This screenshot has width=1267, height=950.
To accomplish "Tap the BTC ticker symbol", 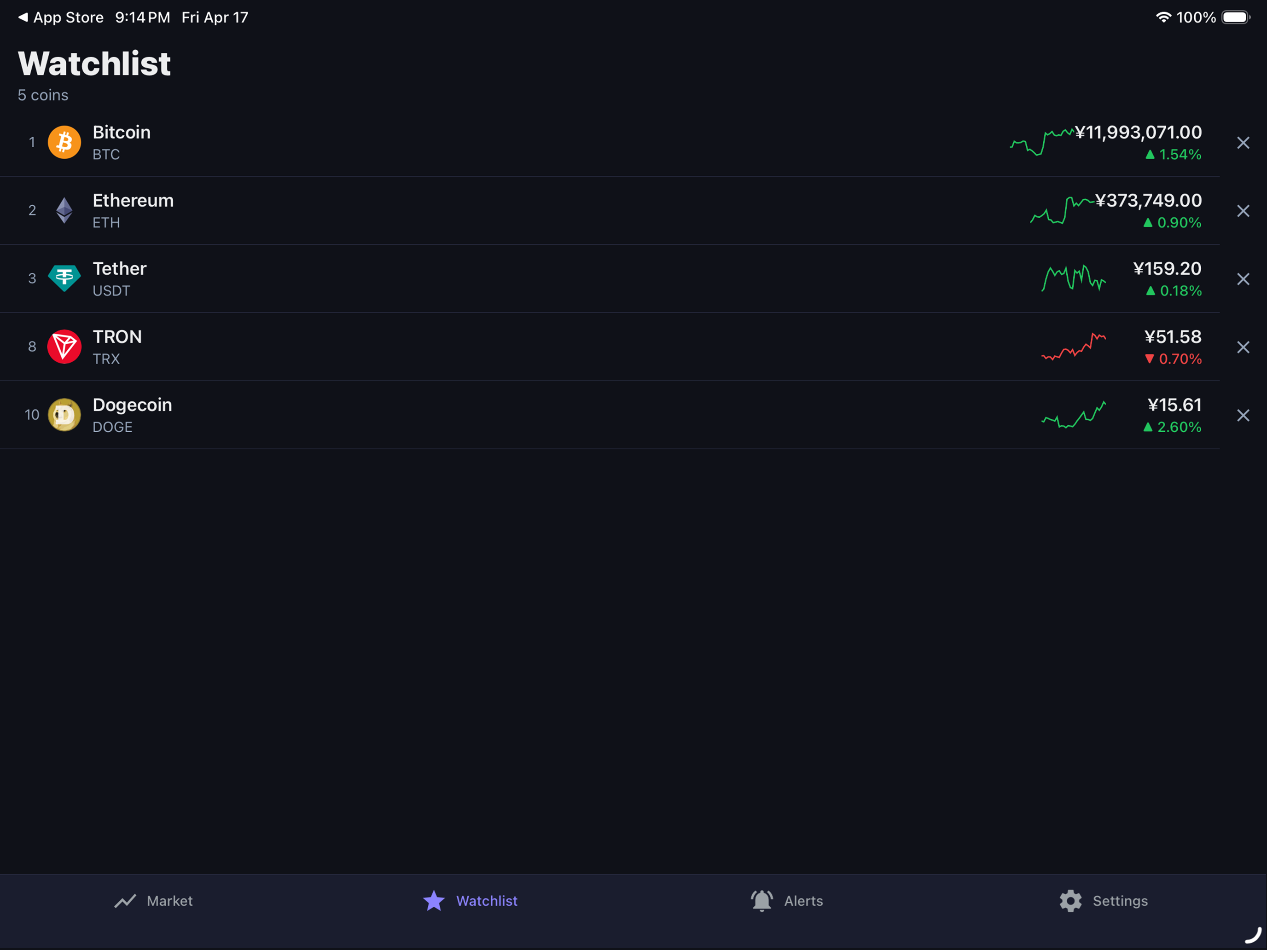I will click(x=106, y=155).
